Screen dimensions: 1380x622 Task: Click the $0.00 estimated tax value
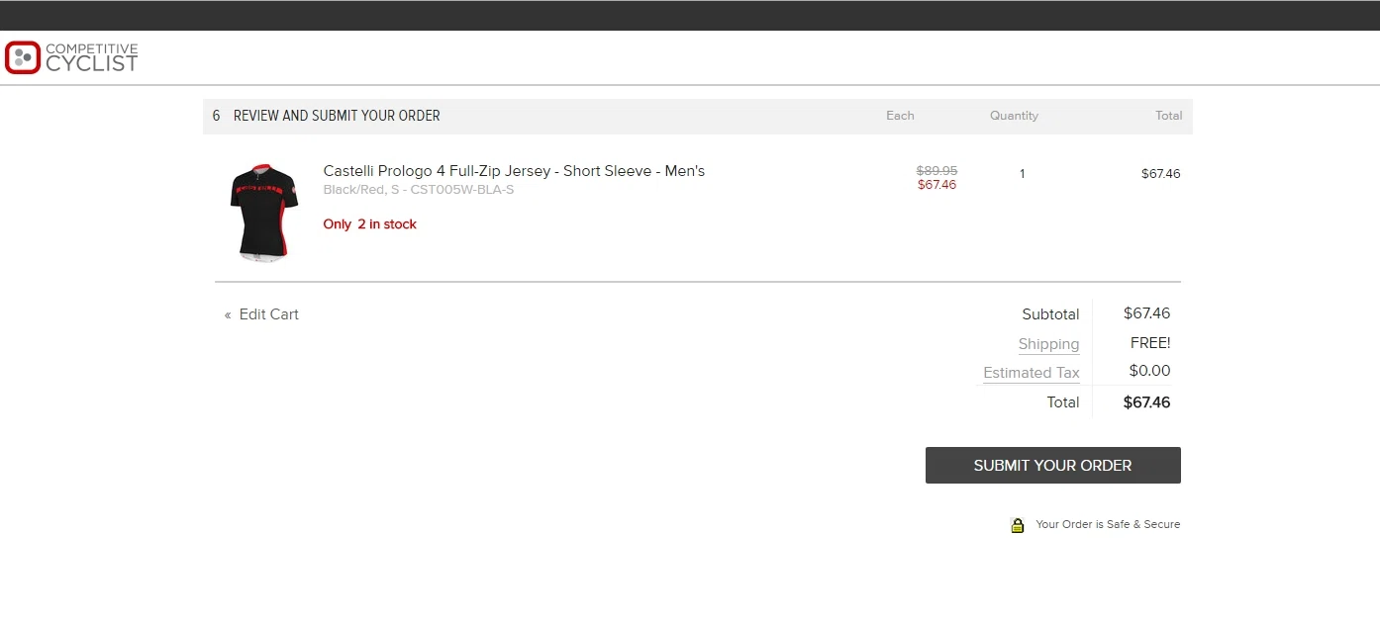(1149, 371)
